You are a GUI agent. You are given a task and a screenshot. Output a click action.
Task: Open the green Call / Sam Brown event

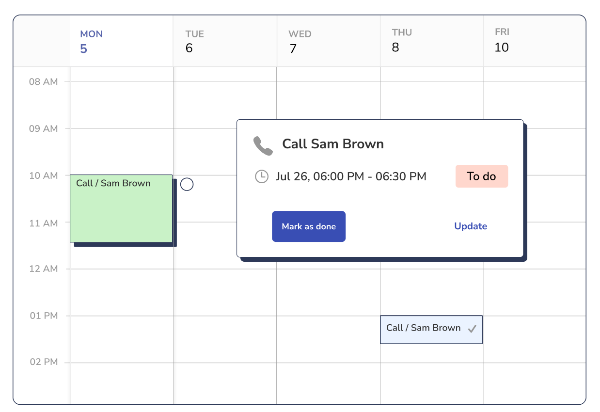[121, 208]
